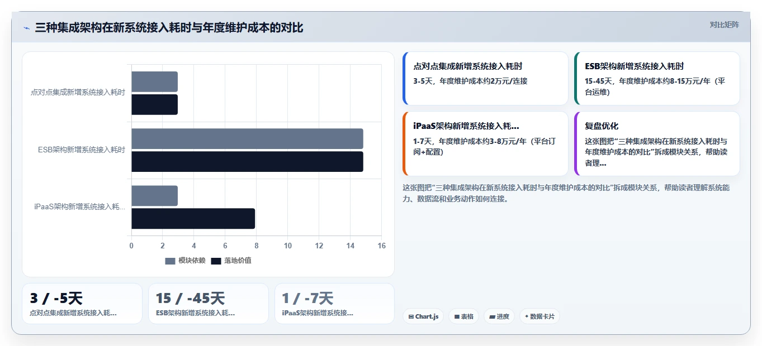
Task: Click gray 模块依赖 bar for 点对点集成
Action: 154,81
